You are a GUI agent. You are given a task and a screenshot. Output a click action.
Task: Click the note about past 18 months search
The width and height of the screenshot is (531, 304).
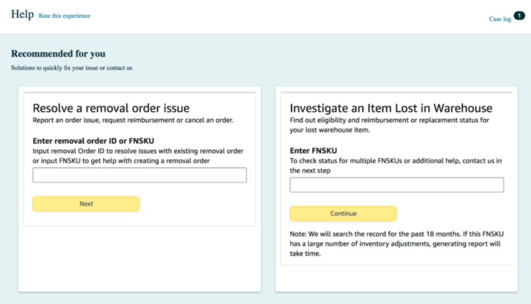pos(396,244)
